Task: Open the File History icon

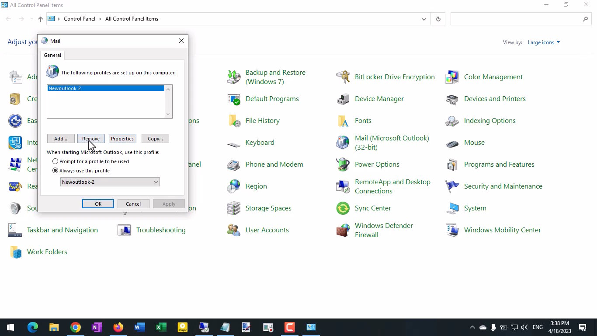Action: pos(234,121)
